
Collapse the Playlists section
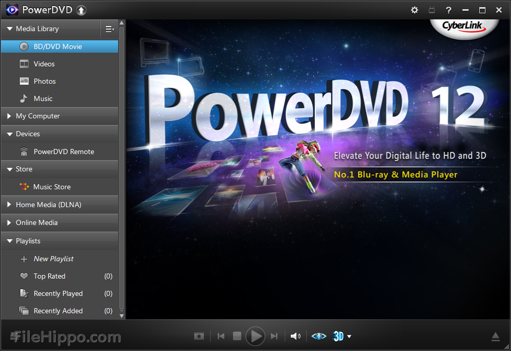10,241
